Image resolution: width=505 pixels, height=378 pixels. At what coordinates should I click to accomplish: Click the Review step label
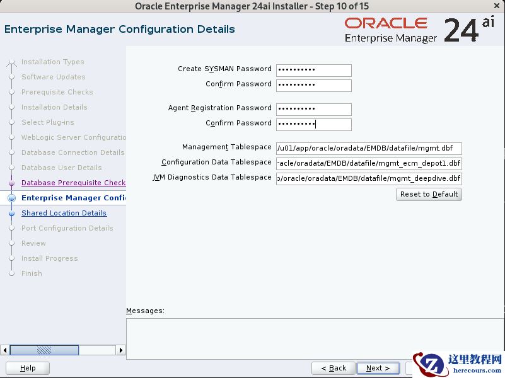33,243
